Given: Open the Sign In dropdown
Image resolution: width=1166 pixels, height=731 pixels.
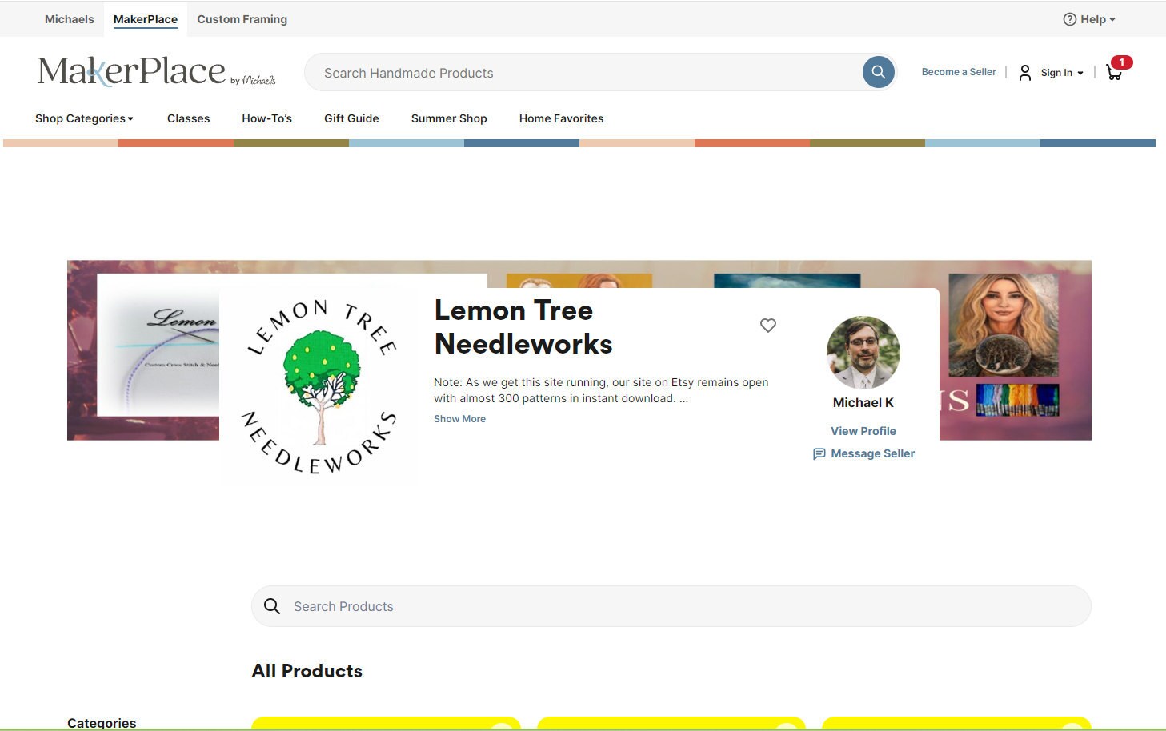Looking at the screenshot, I should 1062,73.
